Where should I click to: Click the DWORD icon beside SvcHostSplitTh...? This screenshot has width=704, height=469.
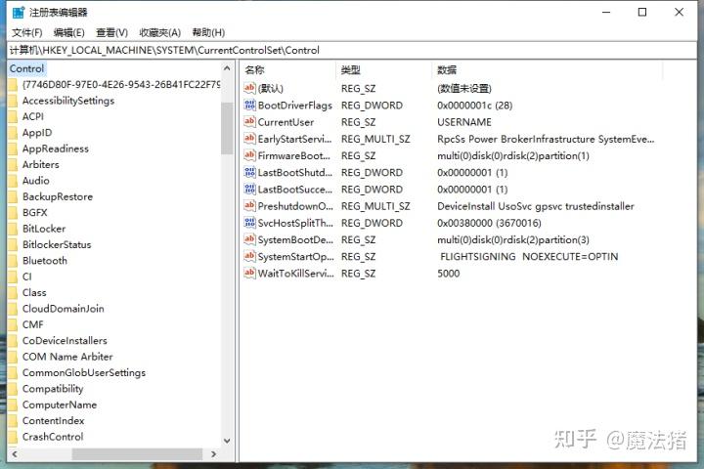point(249,223)
